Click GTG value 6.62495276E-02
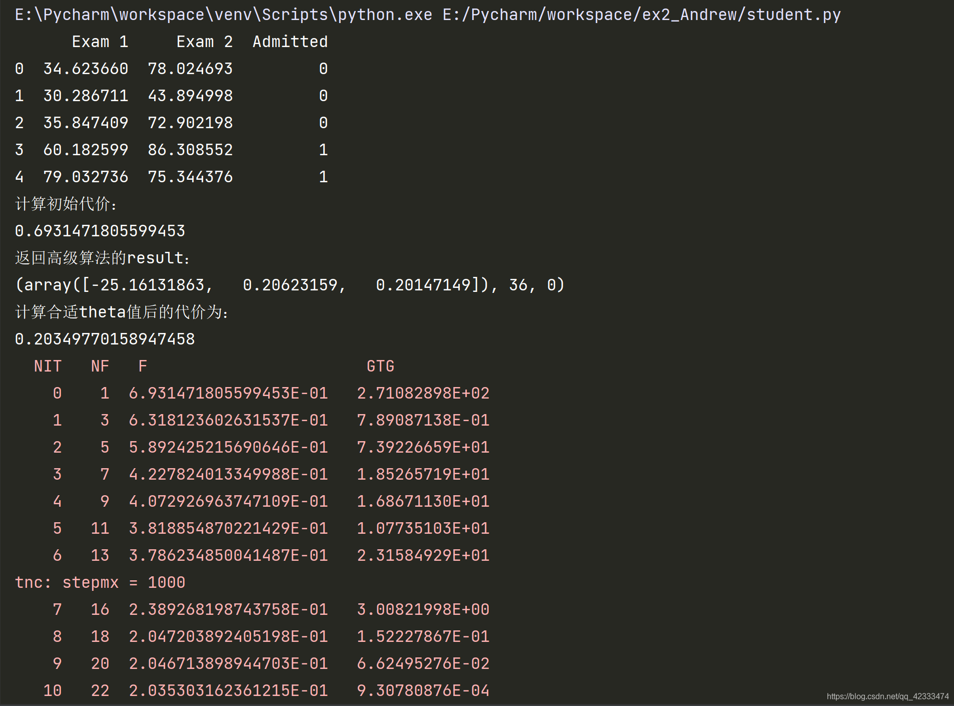 (x=423, y=663)
